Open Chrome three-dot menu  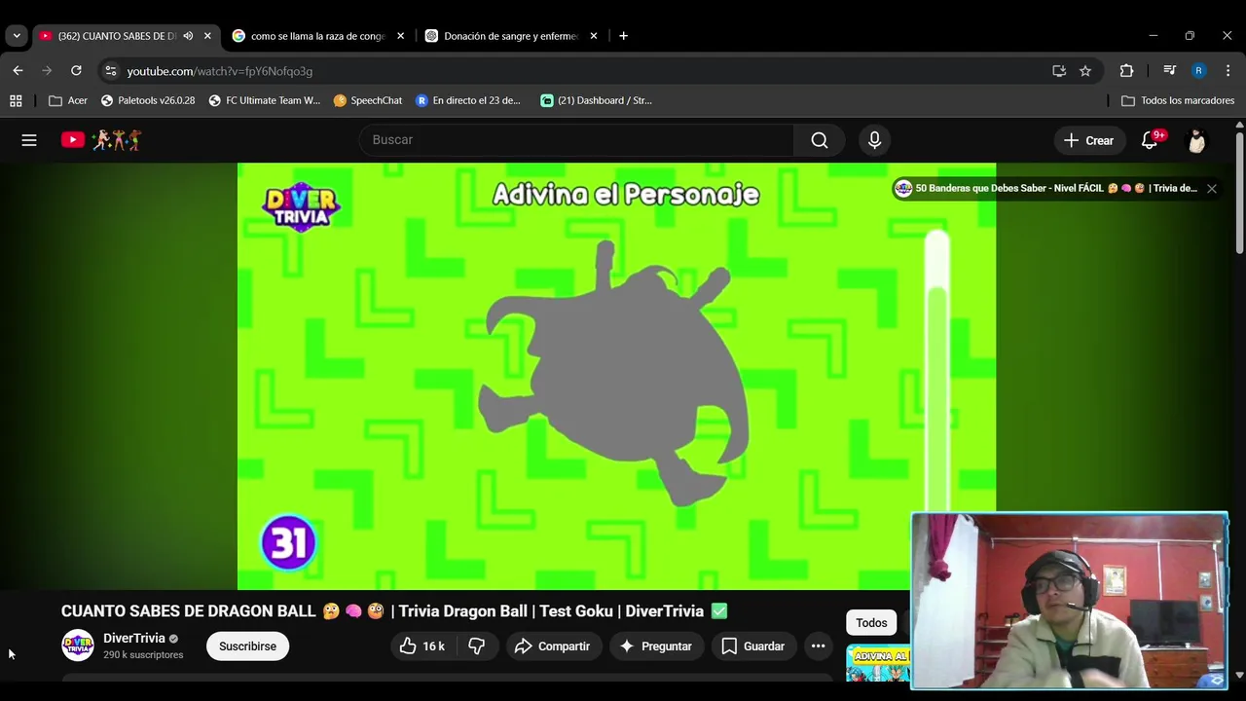coord(1228,71)
